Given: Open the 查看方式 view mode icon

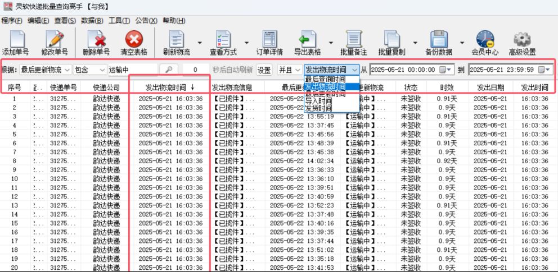Looking at the screenshot, I should pos(223,43).
